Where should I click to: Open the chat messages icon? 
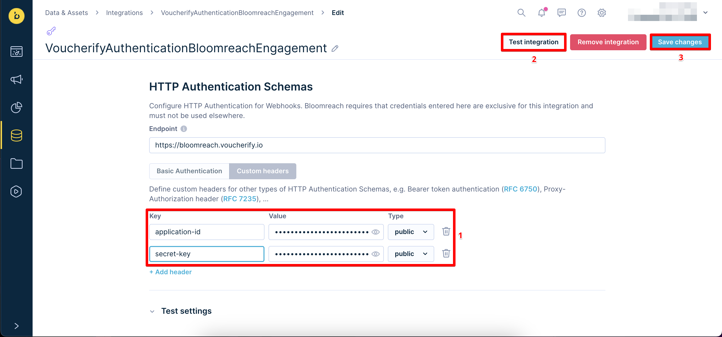[x=561, y=12]
